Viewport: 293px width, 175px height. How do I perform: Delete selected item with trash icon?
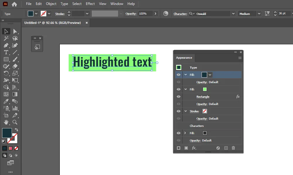[234, 148]
